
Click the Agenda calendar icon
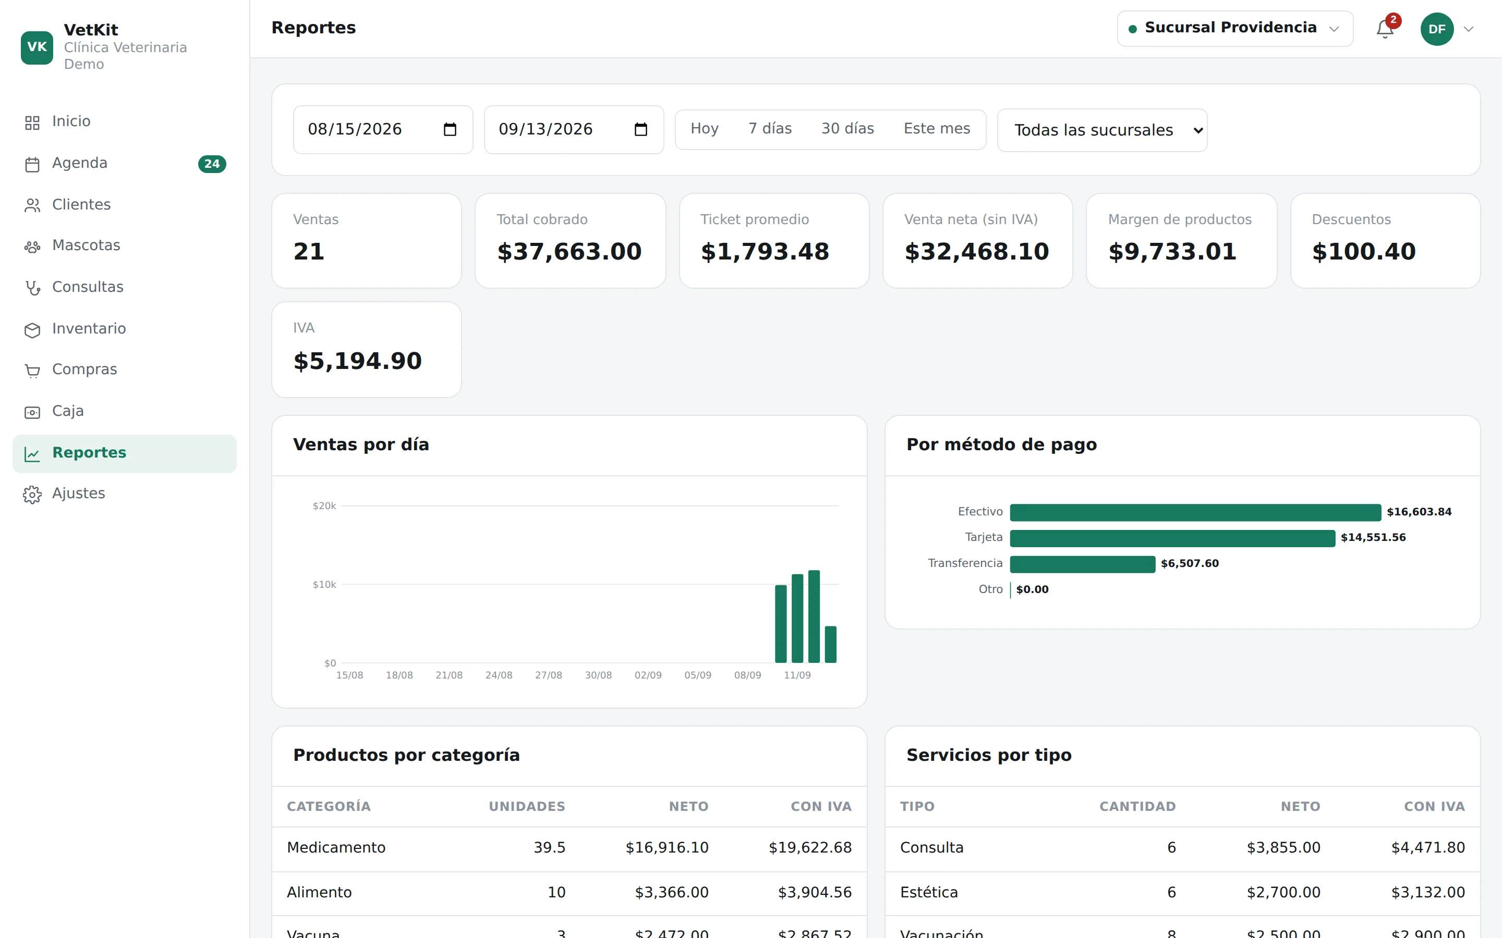pyautogui.click(x=32, y=164)
